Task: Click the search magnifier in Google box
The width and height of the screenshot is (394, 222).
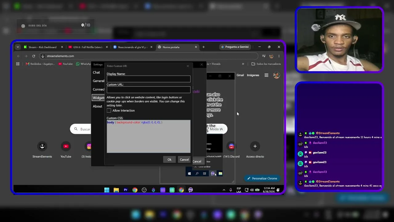Action: click(76, 129)
